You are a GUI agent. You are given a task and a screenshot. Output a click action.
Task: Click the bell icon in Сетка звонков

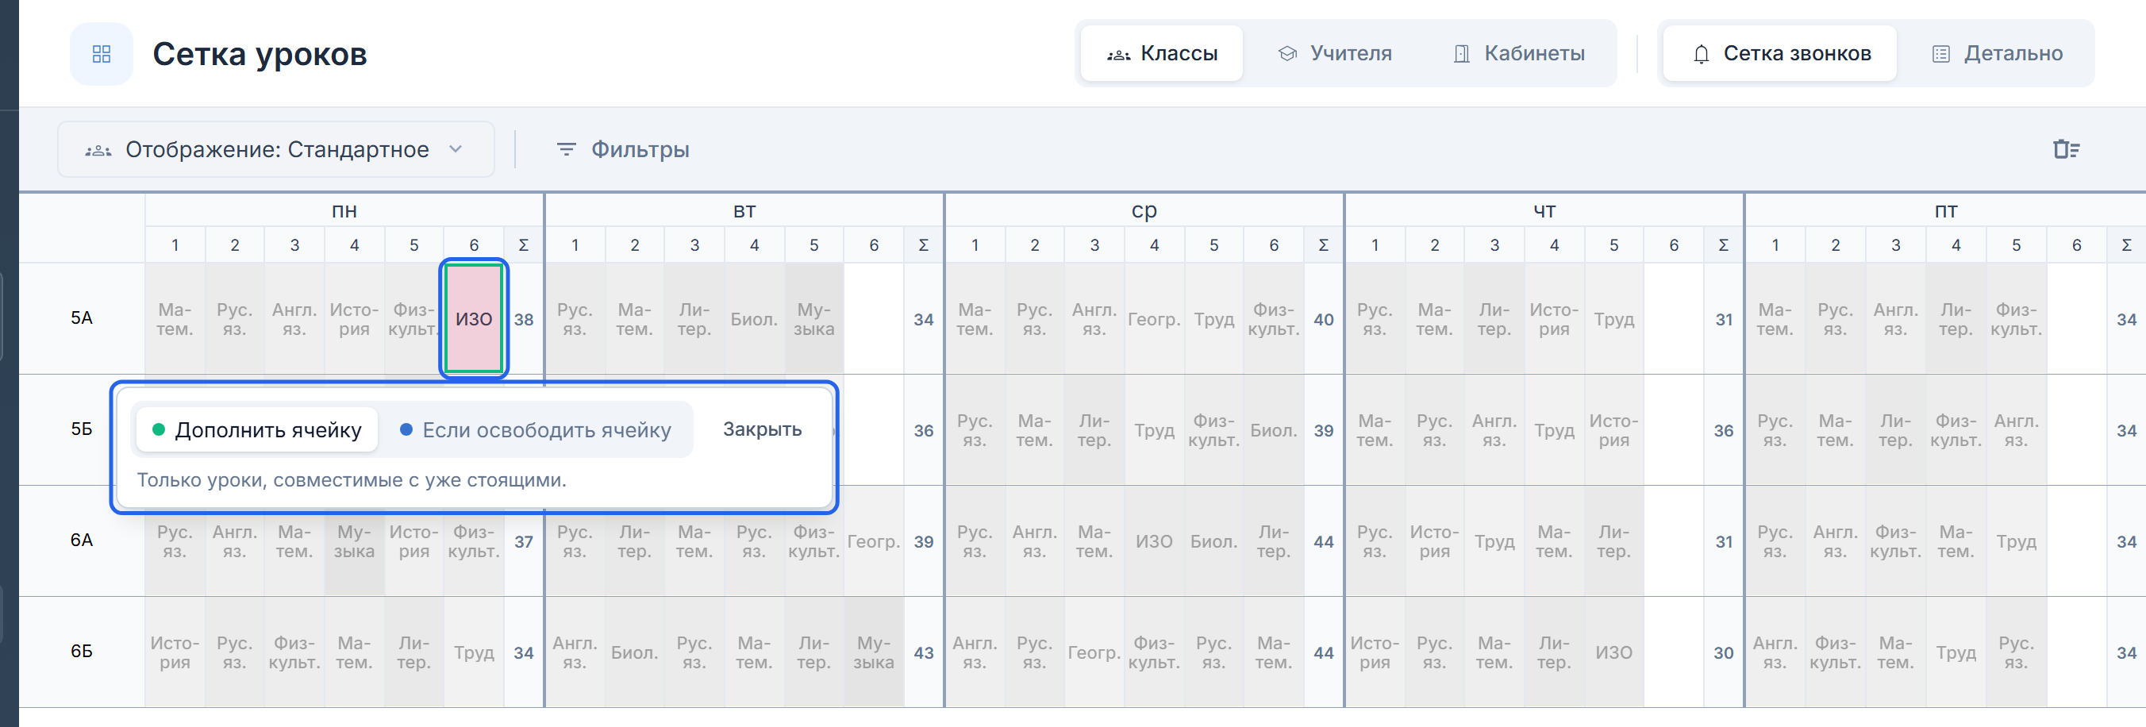pyautogui.click(x=1701, y=54)
